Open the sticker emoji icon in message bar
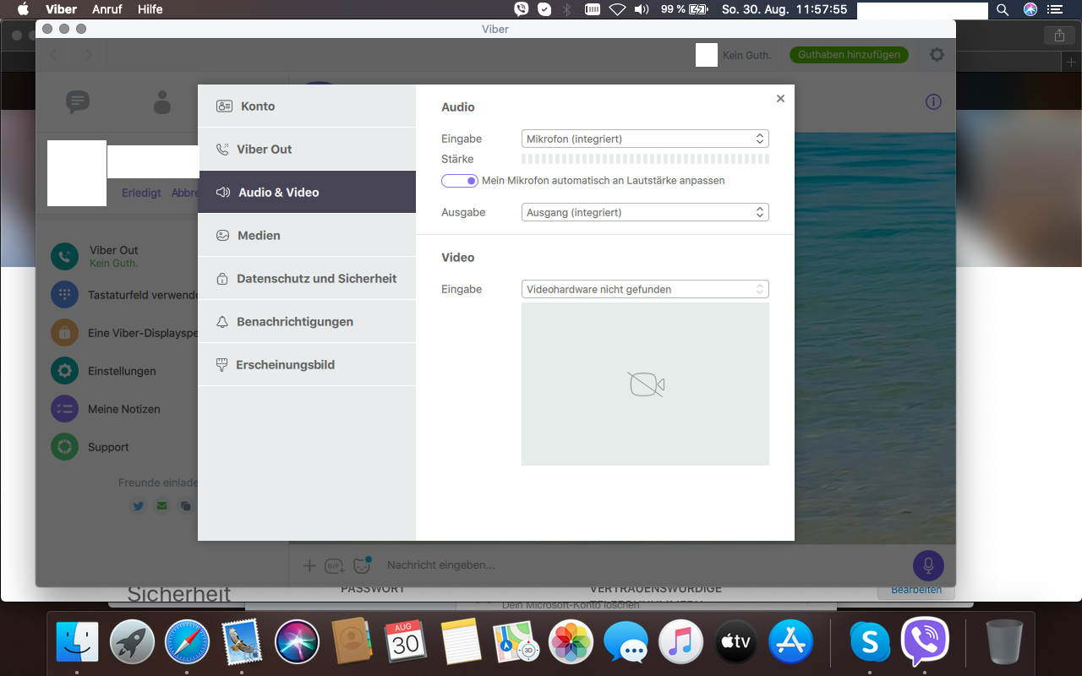1082x676 pixels. click(363, 565)
